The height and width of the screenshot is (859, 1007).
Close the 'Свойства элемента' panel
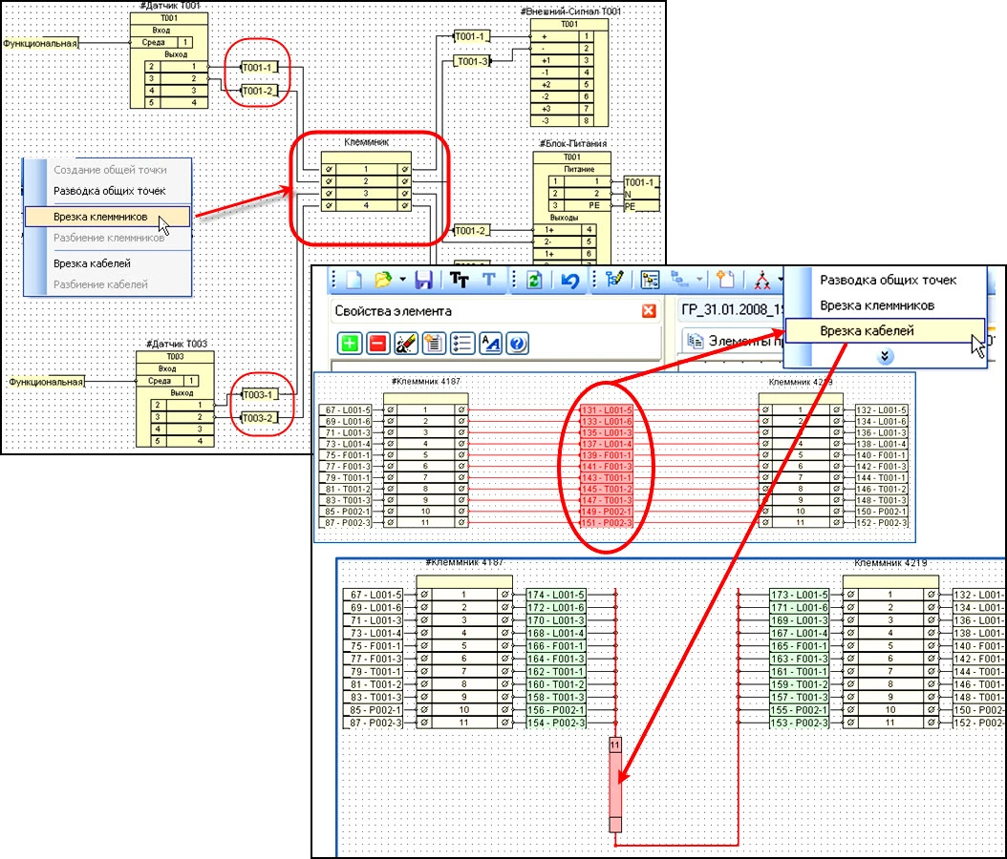tap(649, 311)
